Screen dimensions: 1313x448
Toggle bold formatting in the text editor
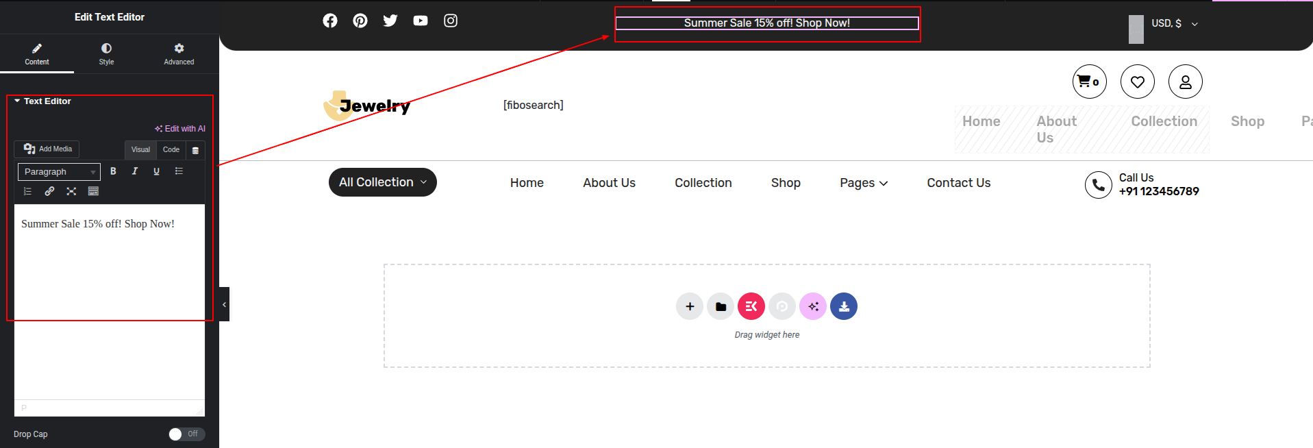(113, 171)
